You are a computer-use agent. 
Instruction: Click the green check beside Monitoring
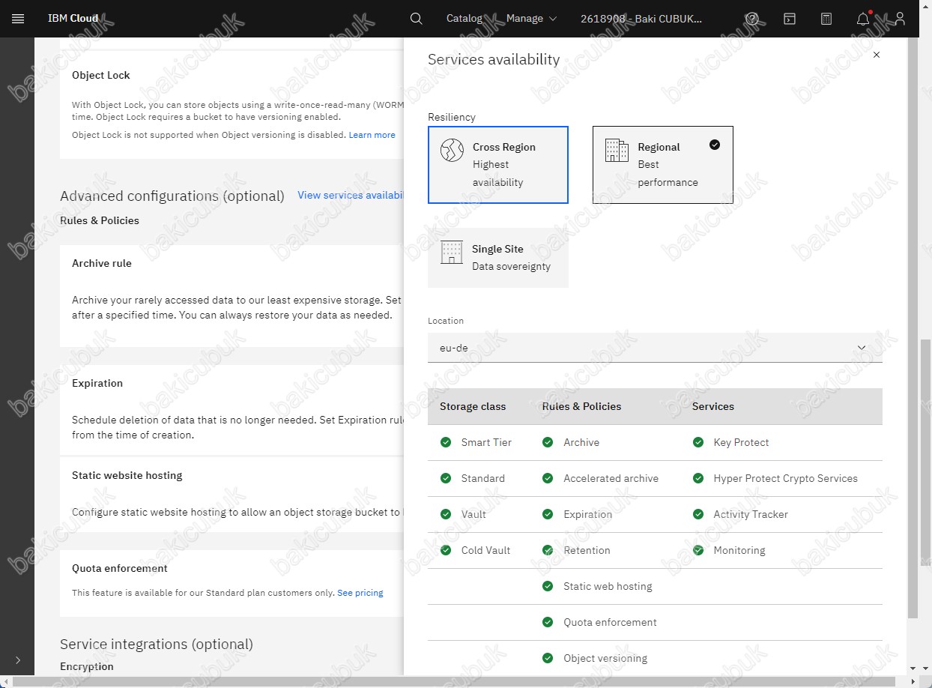(698, 550)
